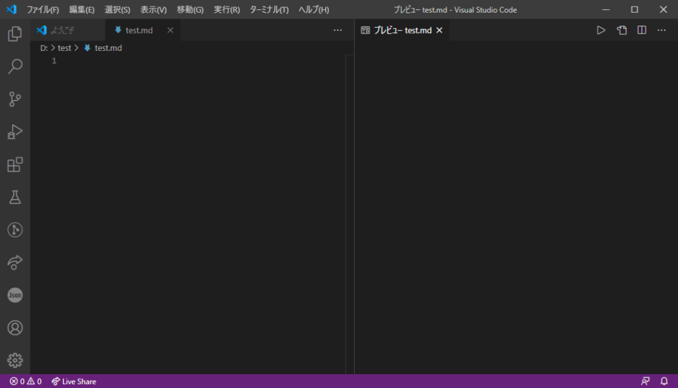The image size is (678, 388).
Task: Start a Live Share session from status bar
Action: (x=73, y=381)
